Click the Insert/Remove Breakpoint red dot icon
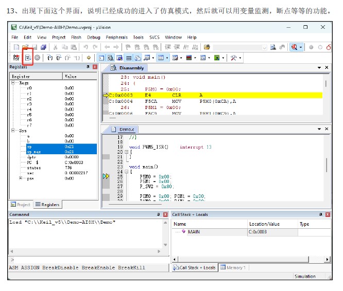The width and height of the screenshot is (343, 291). pyautogui.click(x=311, y=47)
